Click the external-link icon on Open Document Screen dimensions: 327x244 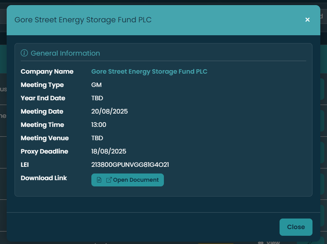(x=109, y=179)
